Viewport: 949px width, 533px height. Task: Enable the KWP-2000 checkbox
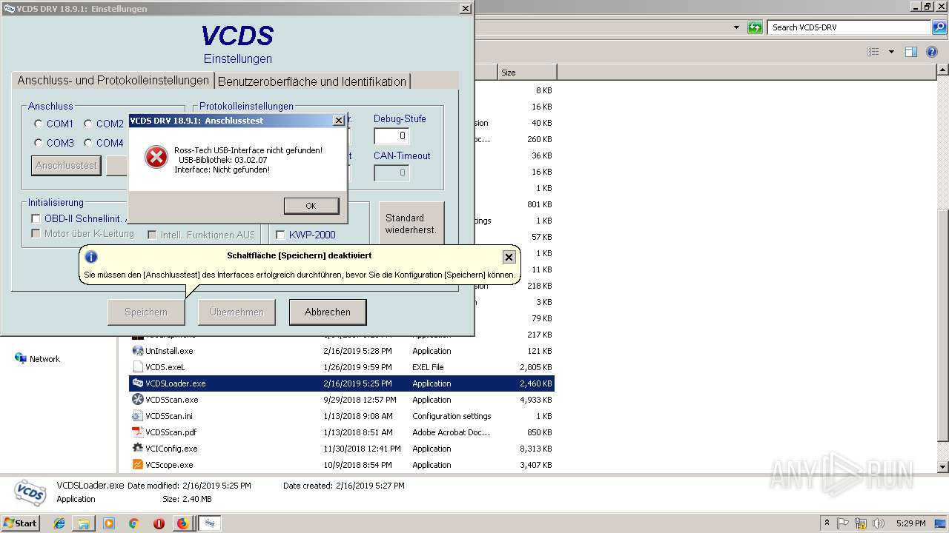[x=280, y=235]
